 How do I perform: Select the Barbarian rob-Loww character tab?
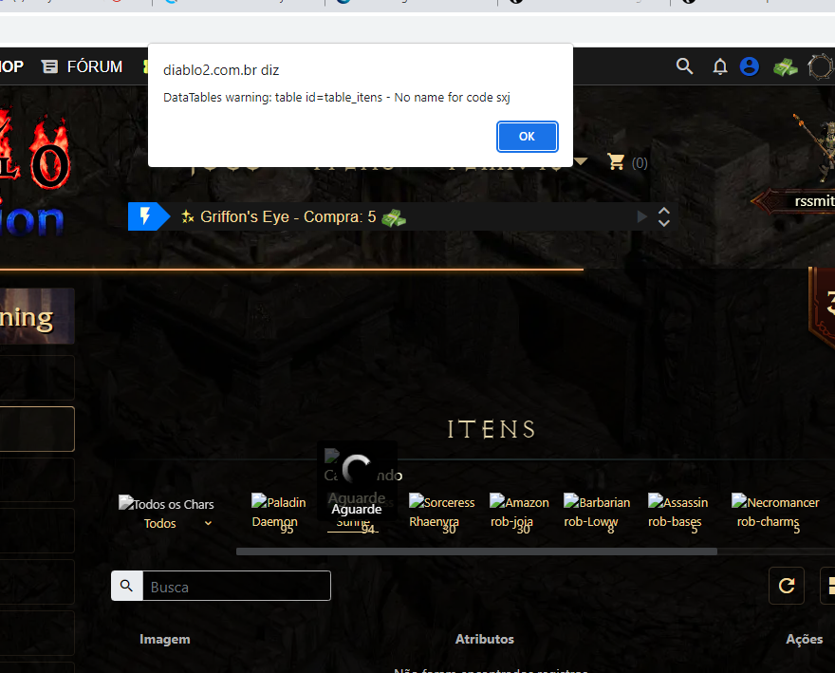tap(597, 513)
